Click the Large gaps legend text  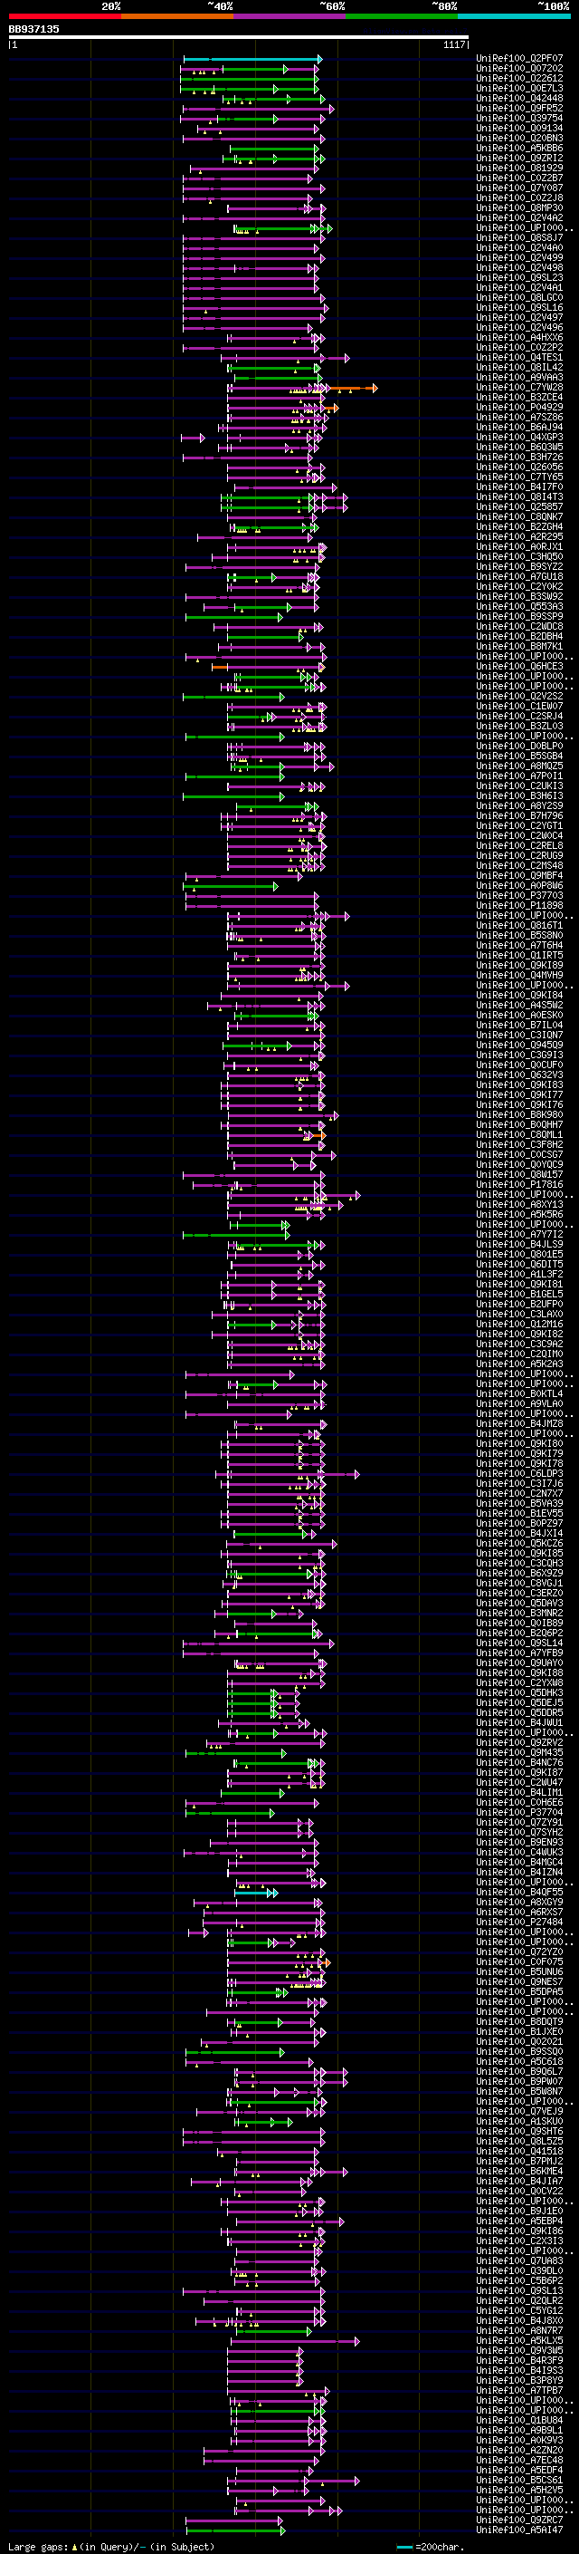tap(111, 2546)
